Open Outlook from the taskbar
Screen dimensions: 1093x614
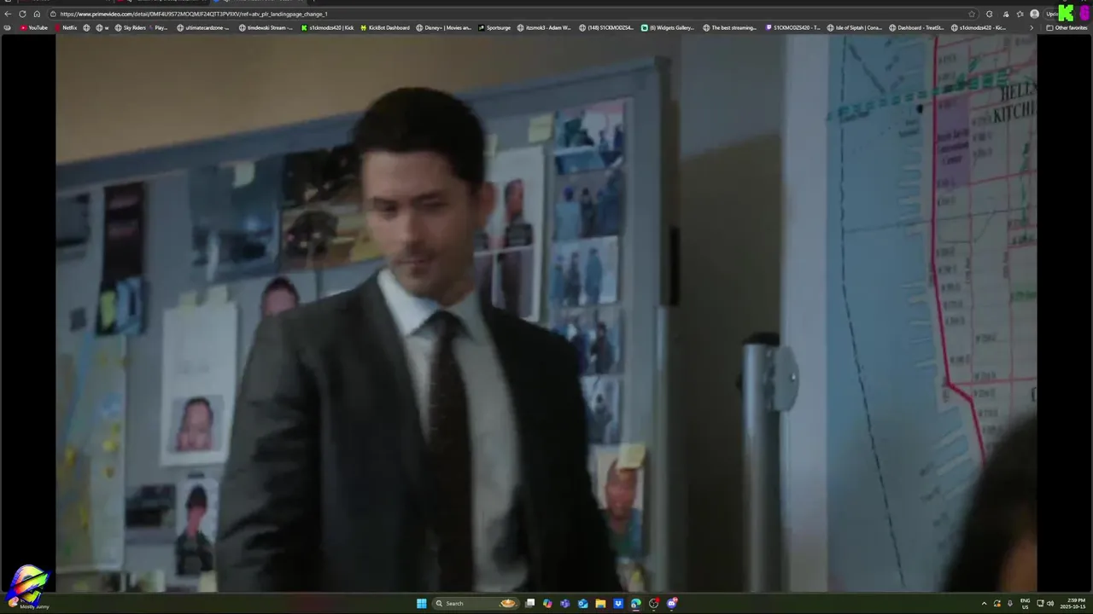582,603
